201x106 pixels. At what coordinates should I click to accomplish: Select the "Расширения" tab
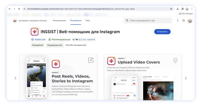click(x=76, y=20)
